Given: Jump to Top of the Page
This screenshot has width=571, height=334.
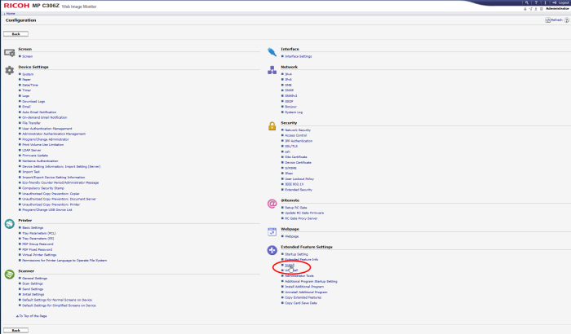Looking at the screenshot, I should point(33,314).
